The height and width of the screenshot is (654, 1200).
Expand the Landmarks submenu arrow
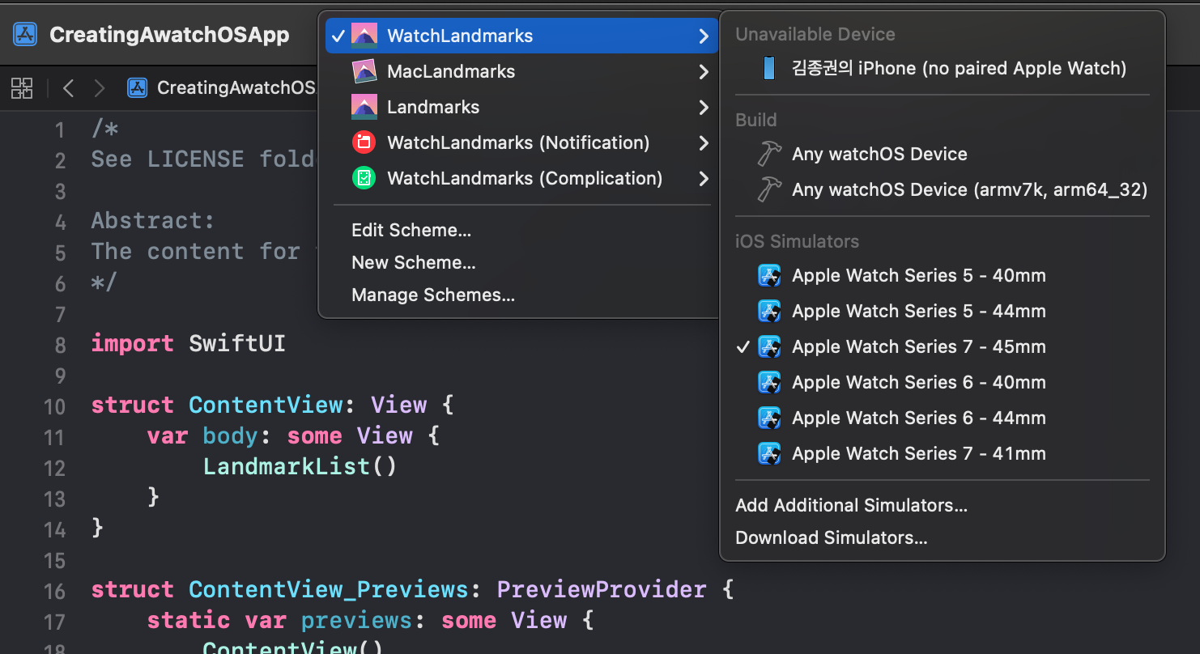pos(704,107)
